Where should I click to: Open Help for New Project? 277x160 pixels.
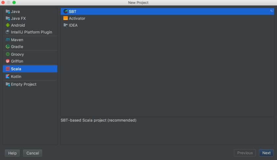[12, 153]
